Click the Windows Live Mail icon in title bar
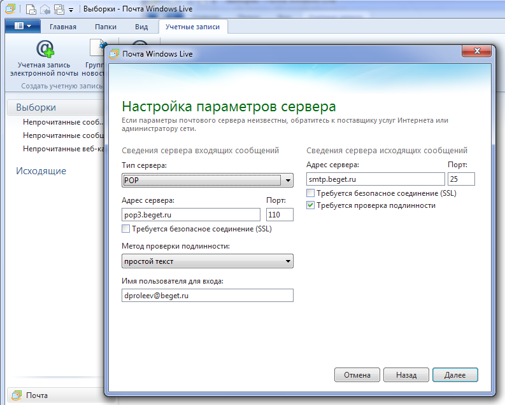Screen dimensions: 505x405 pos(10,10)
